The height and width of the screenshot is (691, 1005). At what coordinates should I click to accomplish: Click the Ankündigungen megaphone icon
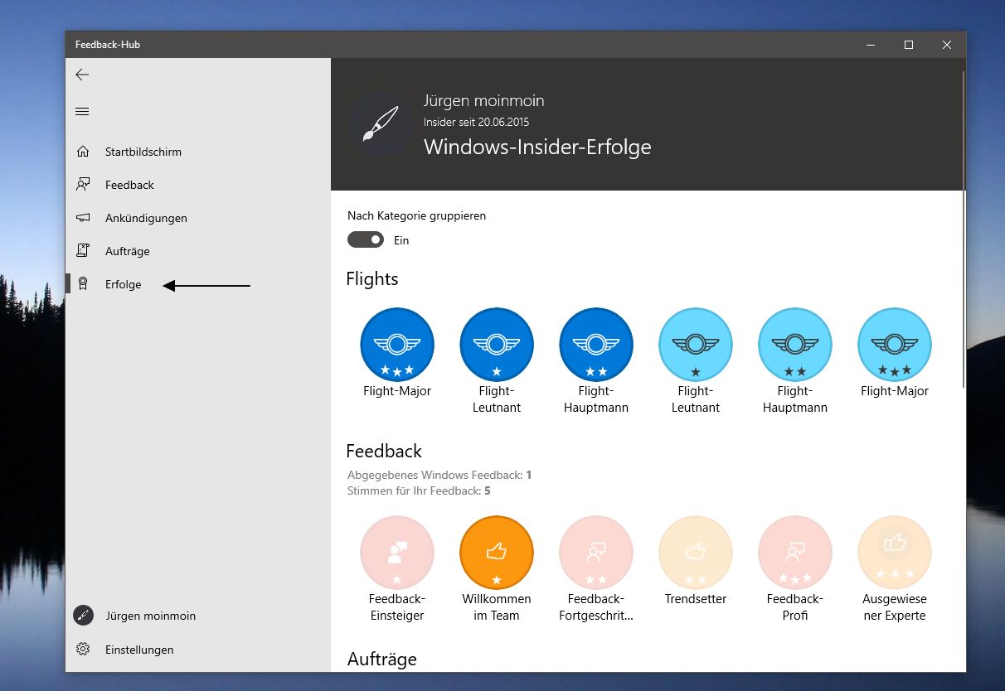coord(82,218)
